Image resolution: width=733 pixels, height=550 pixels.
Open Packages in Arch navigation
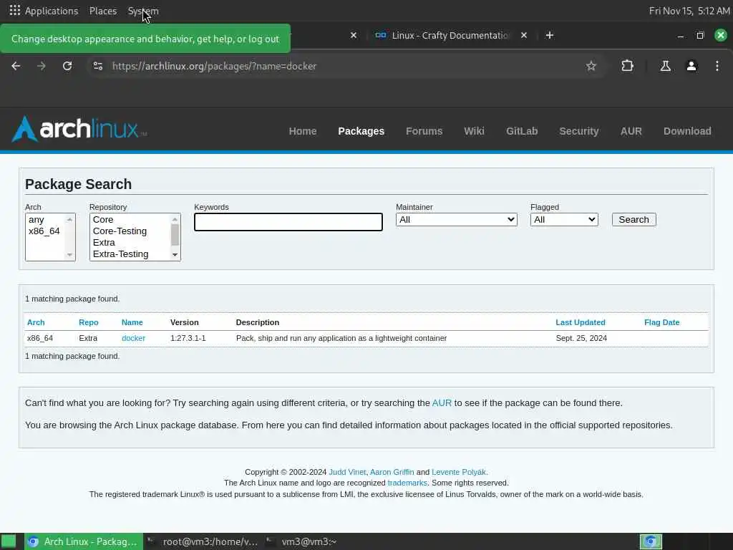pos(361,131)
